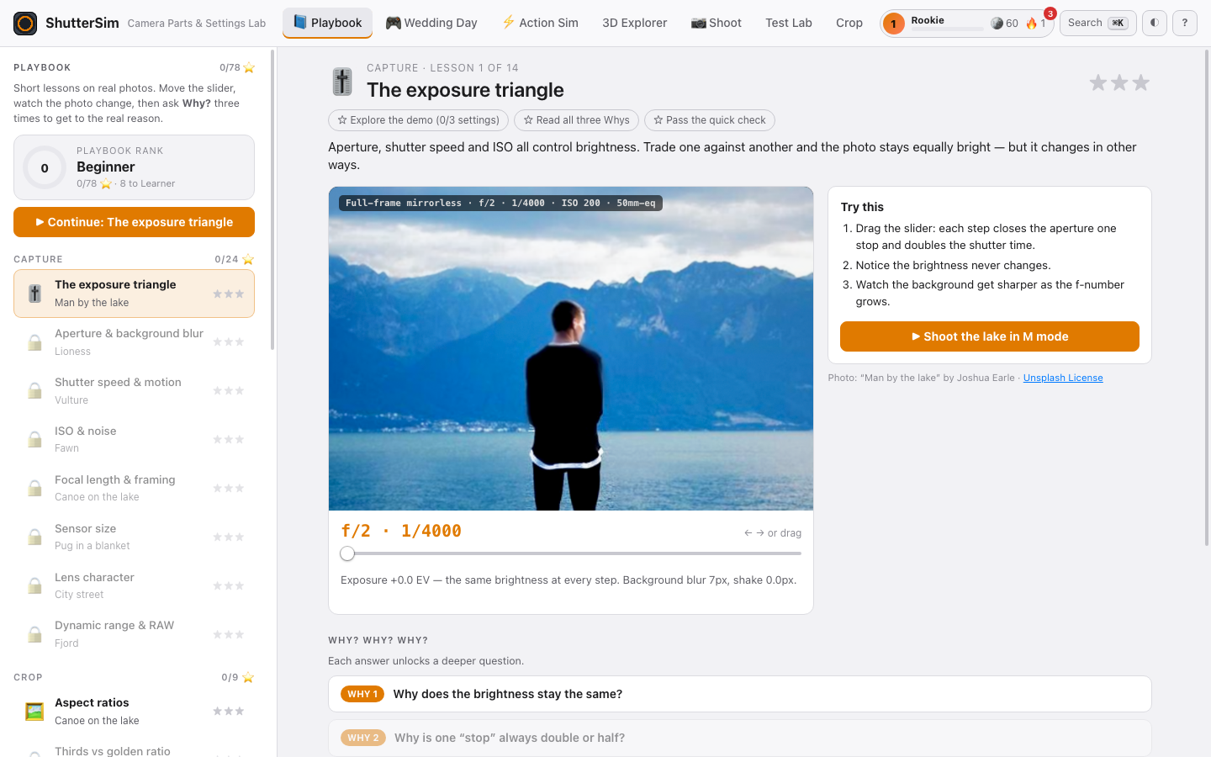Click lock icon on Shutter speed & motion

tap(34, 391)
